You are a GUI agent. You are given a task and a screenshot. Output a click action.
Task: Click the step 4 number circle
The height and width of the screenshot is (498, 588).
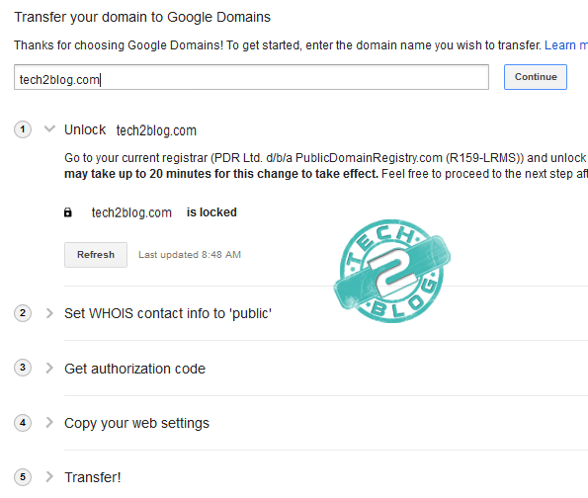[23, 423]
